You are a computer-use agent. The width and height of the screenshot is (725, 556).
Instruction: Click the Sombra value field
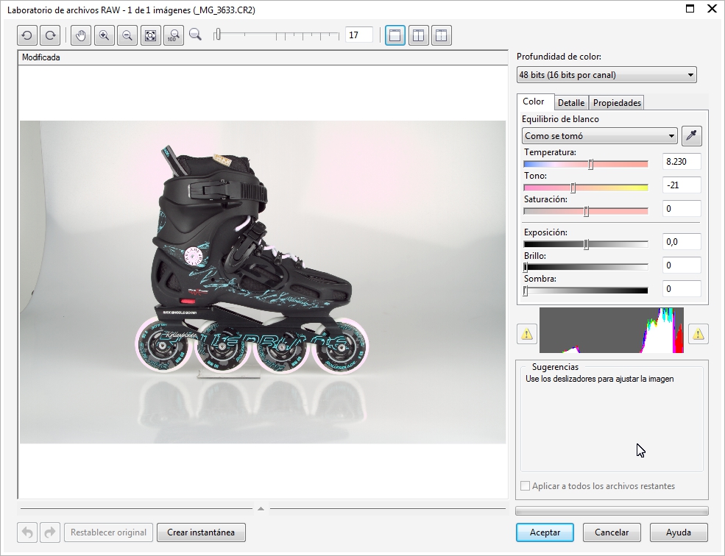pyautogui.click(x=682, y=289)
